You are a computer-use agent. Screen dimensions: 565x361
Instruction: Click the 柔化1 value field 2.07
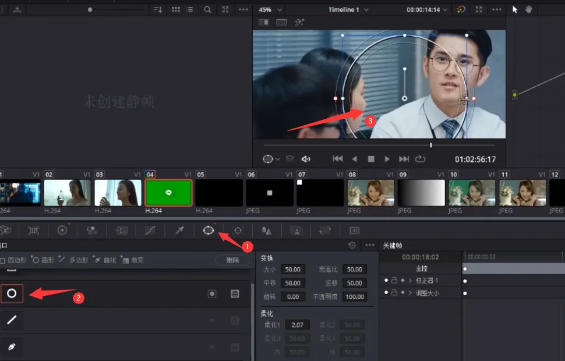[x=297, y=325]
